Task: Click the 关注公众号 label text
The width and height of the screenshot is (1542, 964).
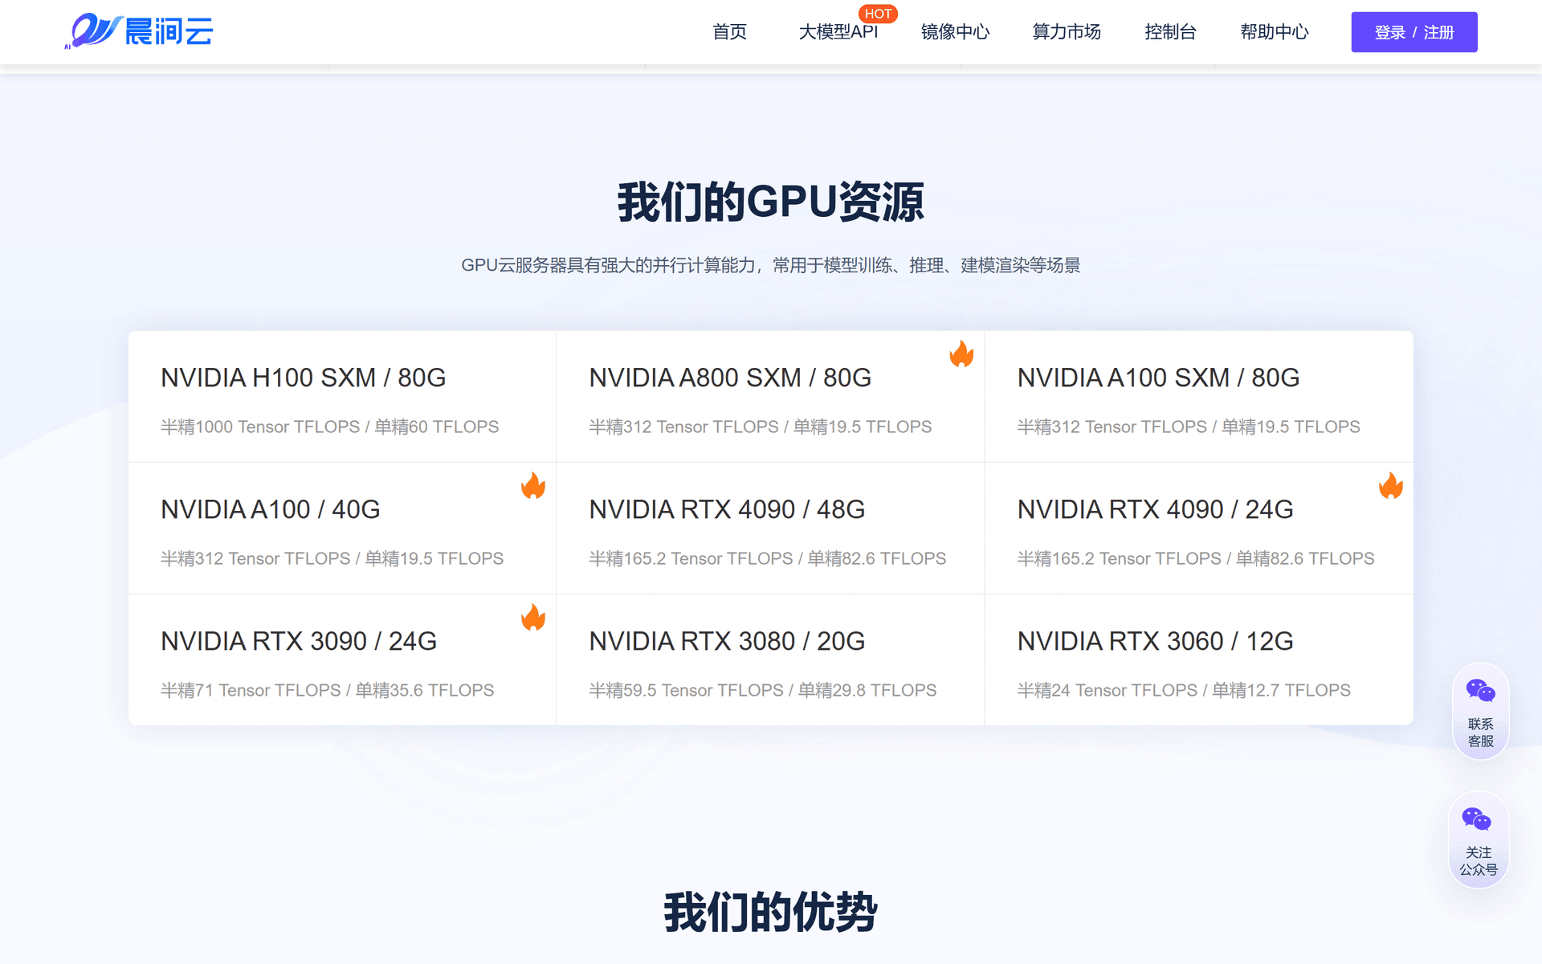Action: pos(1479,861)
